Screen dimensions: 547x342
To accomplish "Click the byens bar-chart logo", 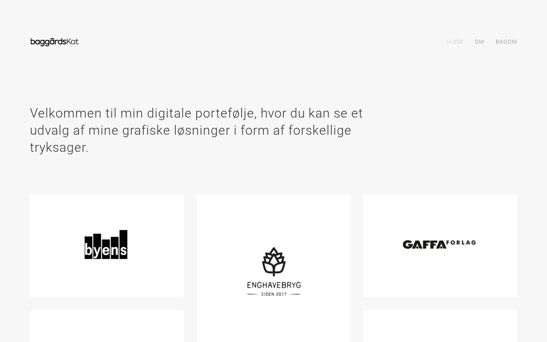I will [x=106, y=245].
